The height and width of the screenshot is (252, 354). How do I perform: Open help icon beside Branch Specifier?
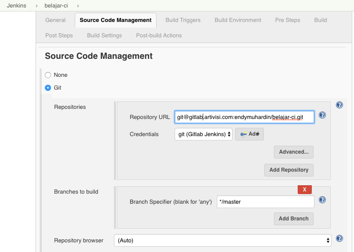click(x=322, y=200)
